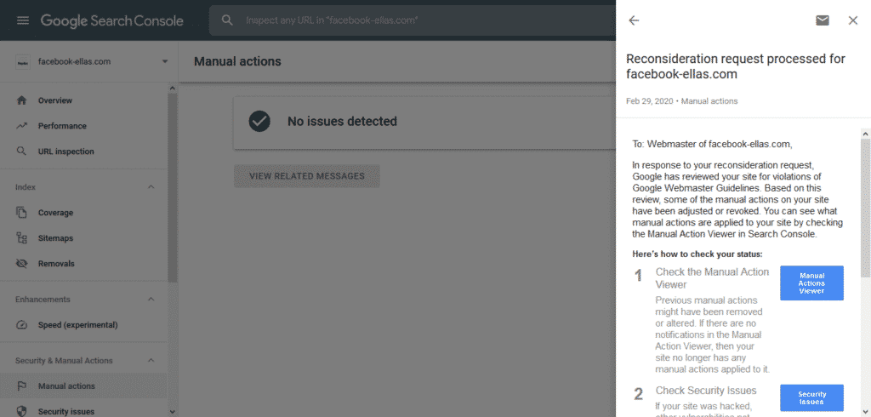Screen dimensions: 871x417
Task: Click the Coverage pages icon
Action: coord(21,213)
